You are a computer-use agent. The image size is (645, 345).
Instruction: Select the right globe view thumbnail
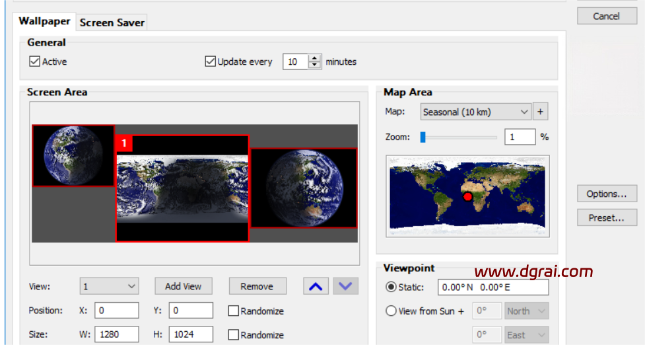pyautogui.click(x=304, y=188)
